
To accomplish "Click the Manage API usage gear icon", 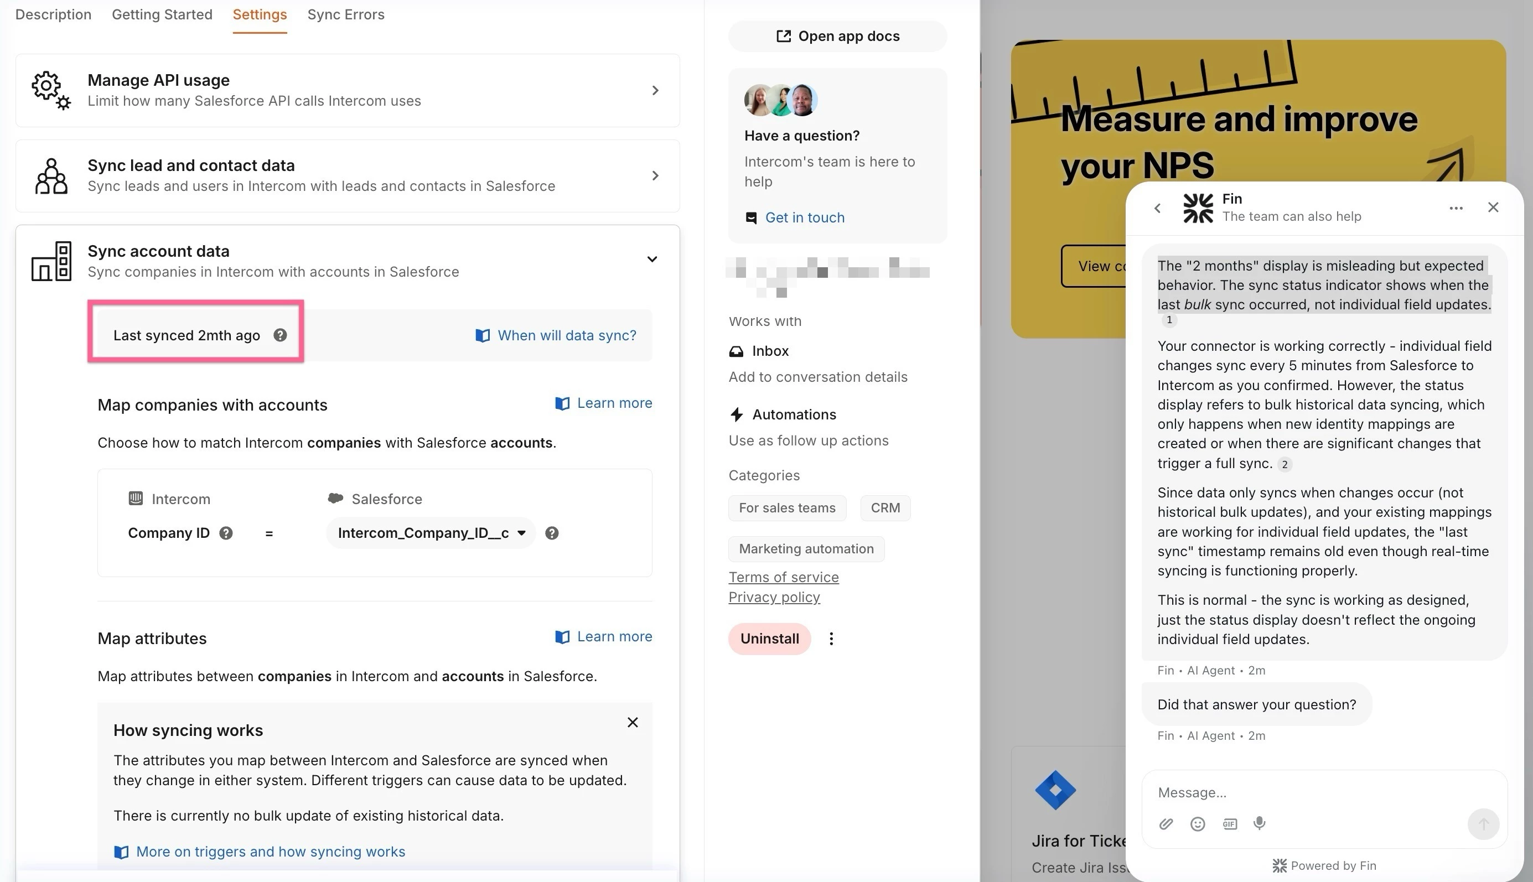I will [51, 90].
